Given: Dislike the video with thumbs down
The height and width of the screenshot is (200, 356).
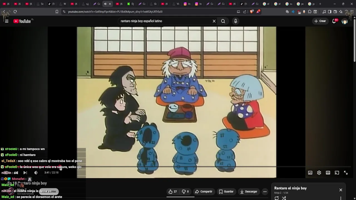Looking at the screenshot, I should 186,192.
